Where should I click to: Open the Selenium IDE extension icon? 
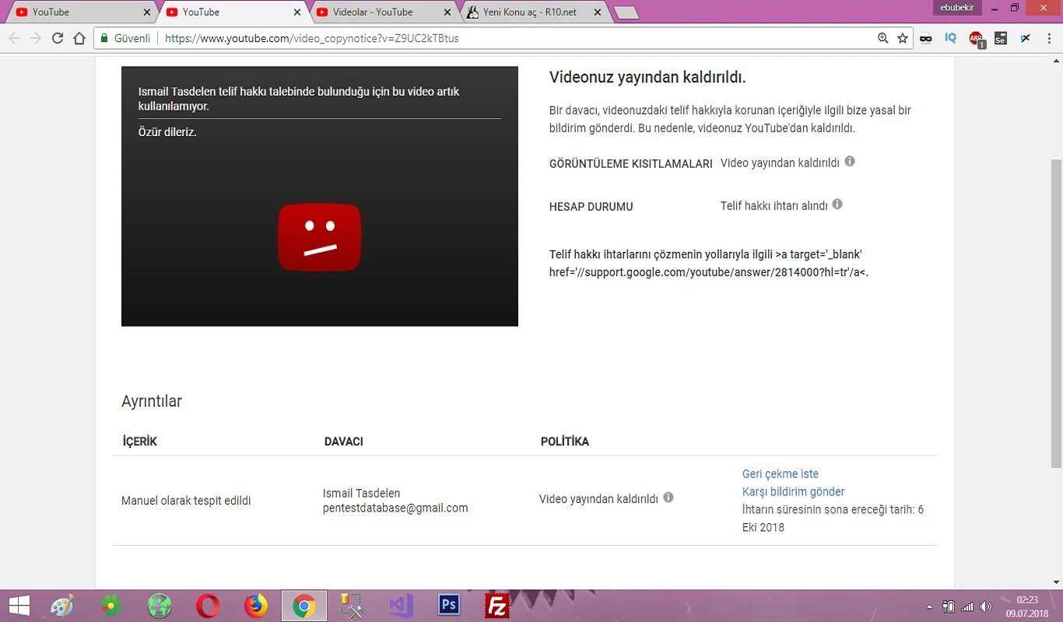point(1001,38)
